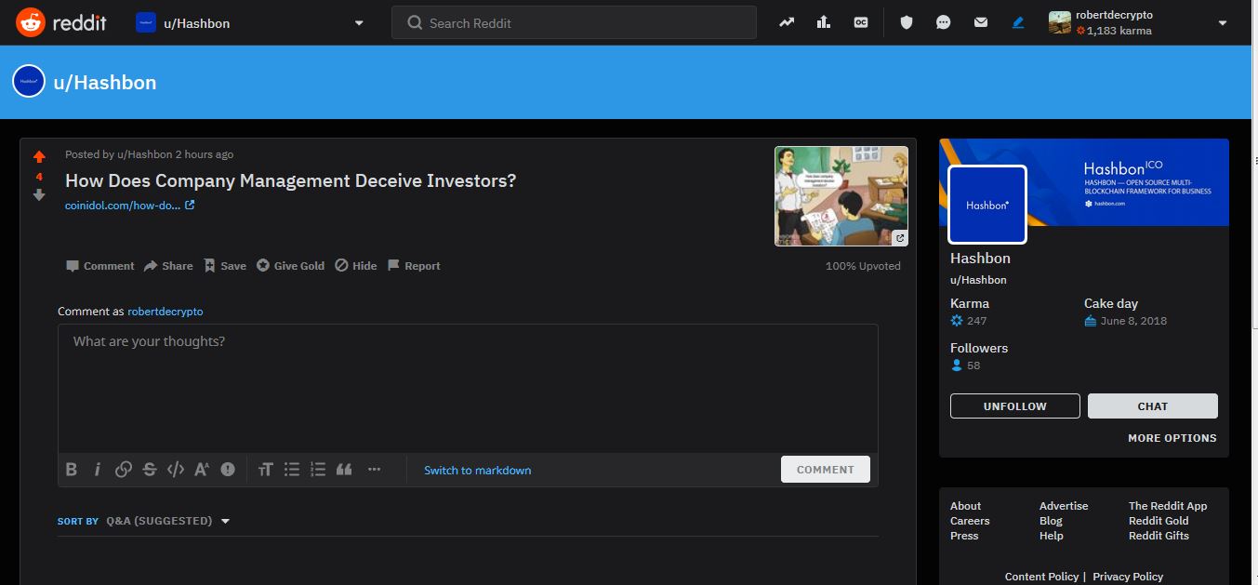Toggle strikethrough formatting in comment editor
The height and width of the screenshot is (585, 1258).
coord(149,470)
